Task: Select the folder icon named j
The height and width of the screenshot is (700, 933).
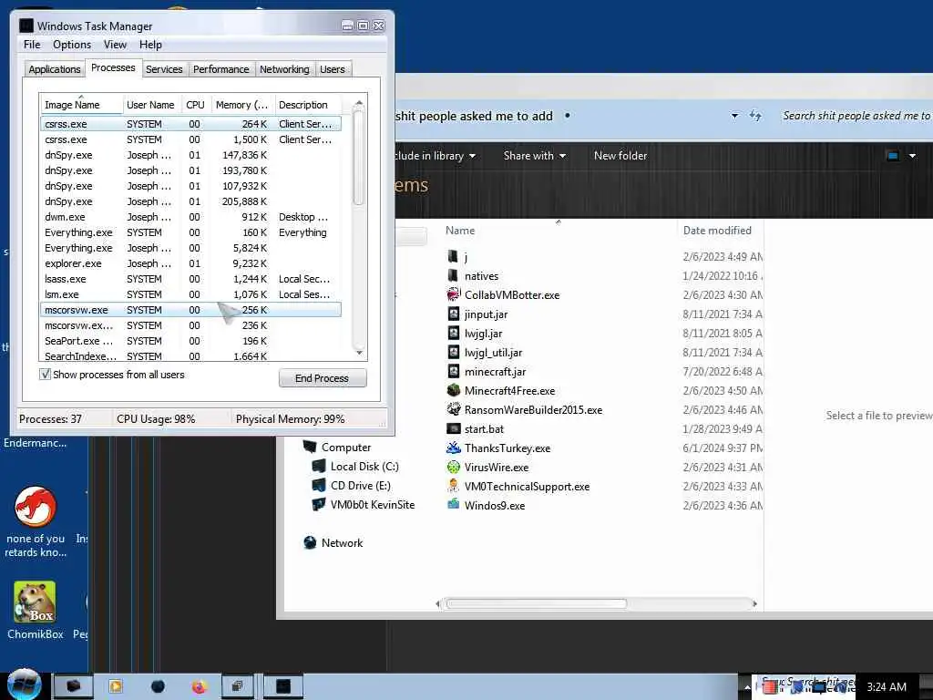Action: [453, 256]
